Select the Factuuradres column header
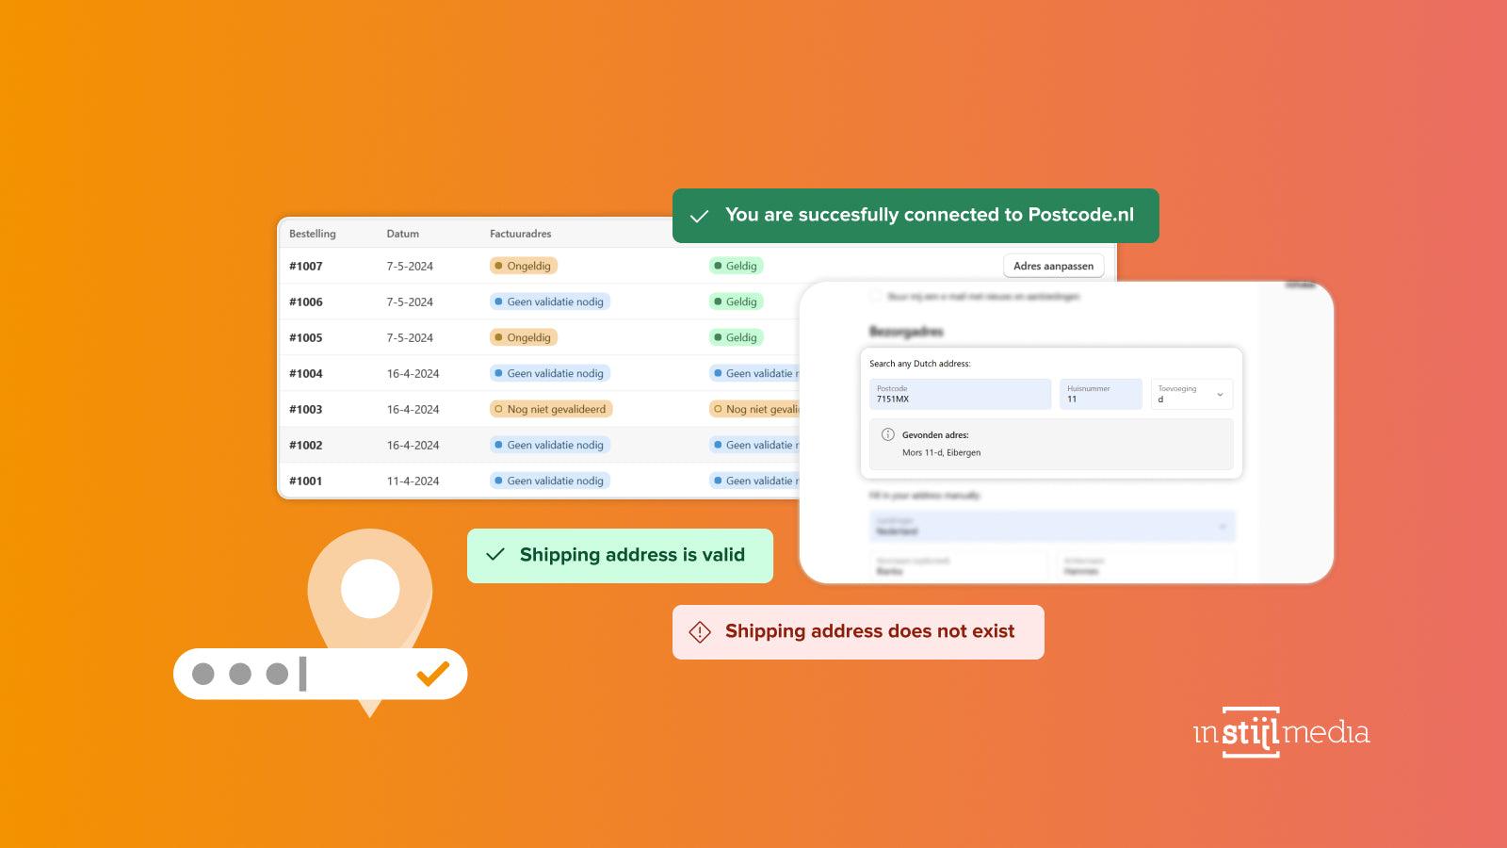This screenshot has width=1507, height=848. pyautogui.click(x=521, y=234)
